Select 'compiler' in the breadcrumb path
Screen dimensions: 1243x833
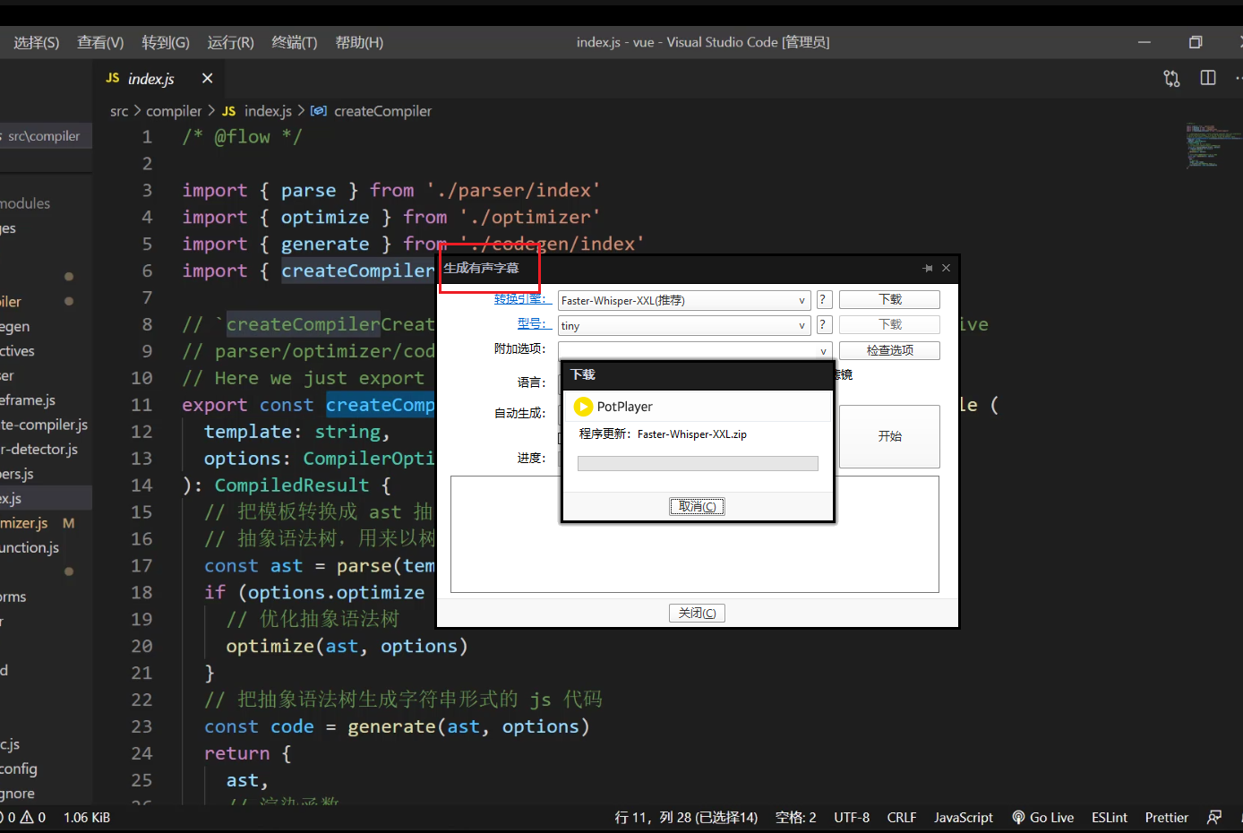click(174, 111)
